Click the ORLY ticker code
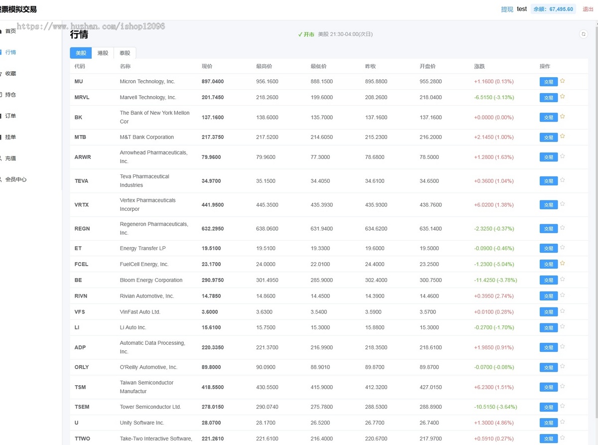 [82, 367]
